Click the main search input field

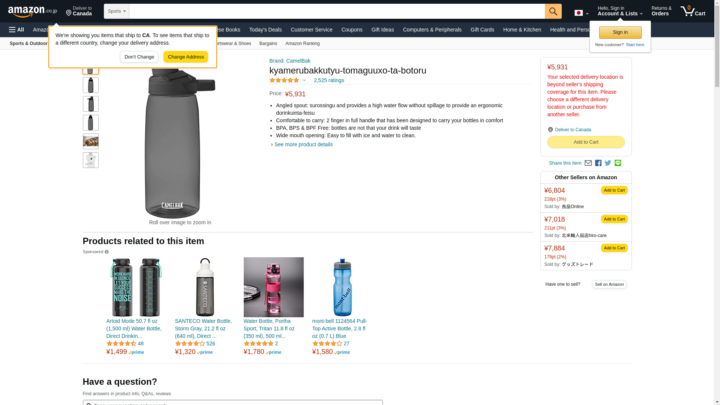(x=337, y=11)
